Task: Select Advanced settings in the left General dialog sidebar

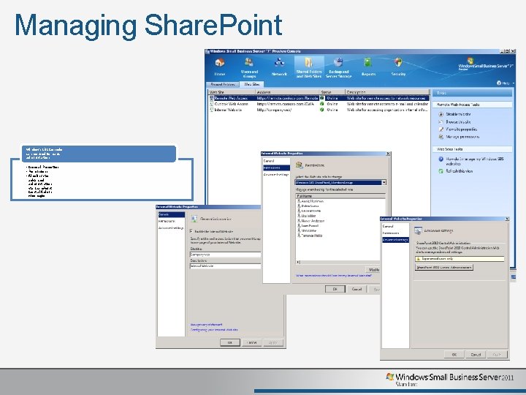Action: 171,227
